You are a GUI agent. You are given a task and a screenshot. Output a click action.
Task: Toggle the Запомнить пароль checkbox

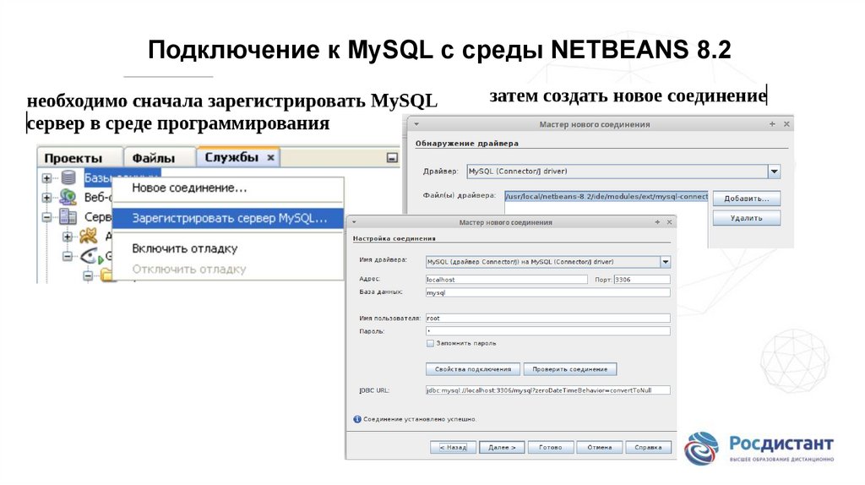coord(430,343)
